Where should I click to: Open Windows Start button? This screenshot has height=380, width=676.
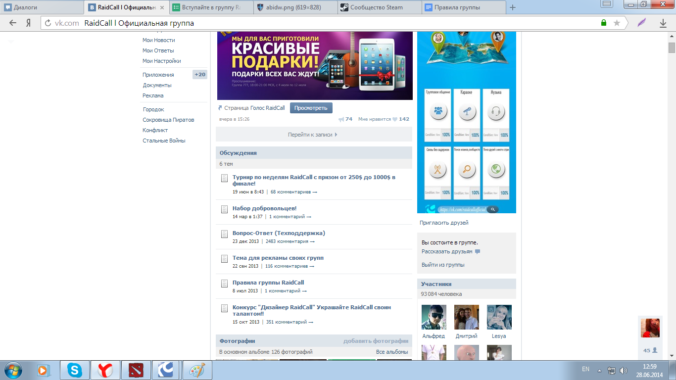click(12, 370)
